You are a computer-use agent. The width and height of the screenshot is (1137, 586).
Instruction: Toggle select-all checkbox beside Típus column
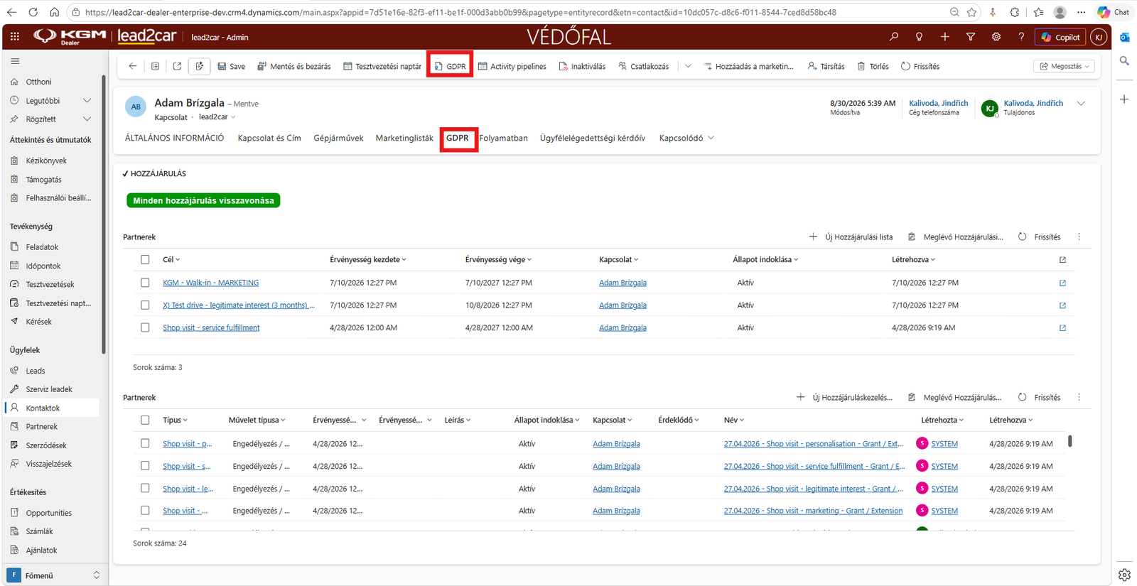point(145,420)
